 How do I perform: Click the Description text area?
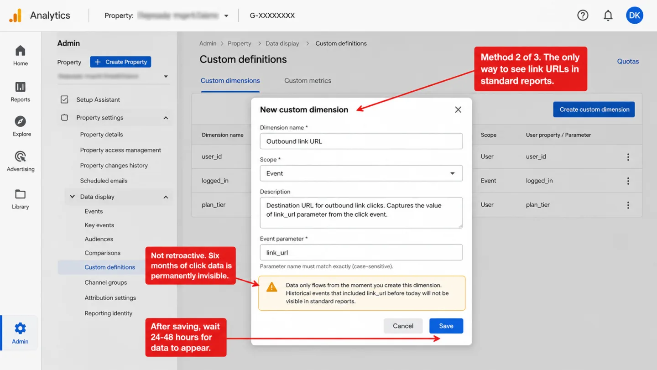(361, 213)
